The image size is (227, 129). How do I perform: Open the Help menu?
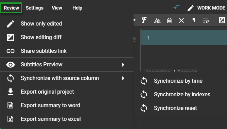click(77, 8)
